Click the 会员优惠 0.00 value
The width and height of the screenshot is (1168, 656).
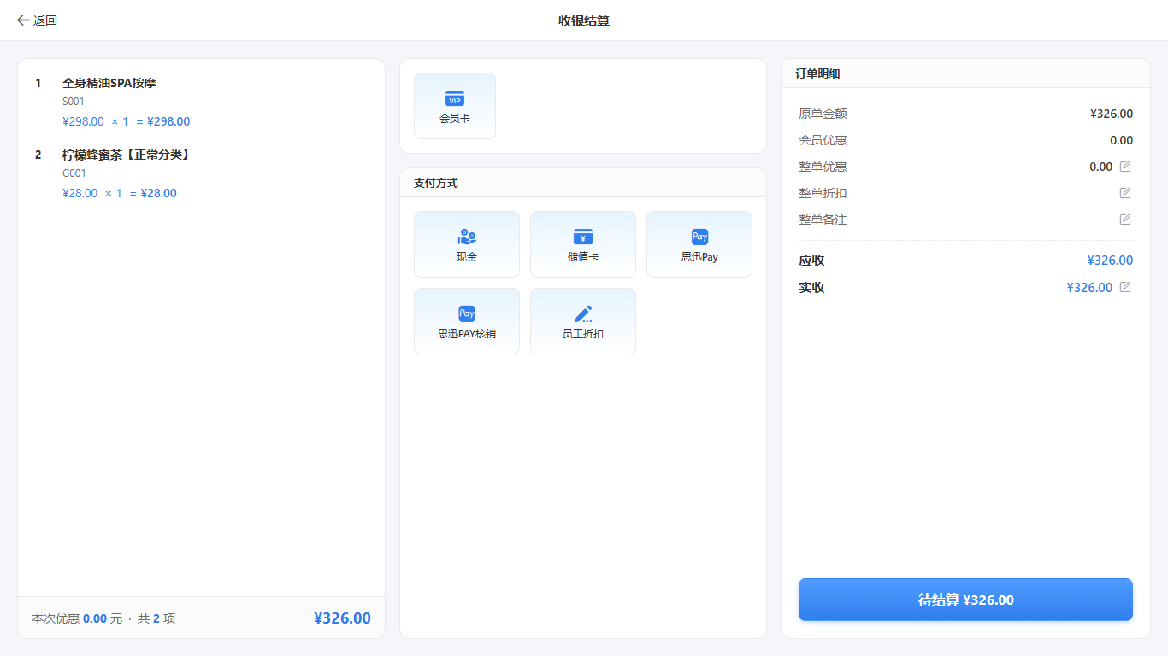pyautogui.click(x=1121, y=140)
